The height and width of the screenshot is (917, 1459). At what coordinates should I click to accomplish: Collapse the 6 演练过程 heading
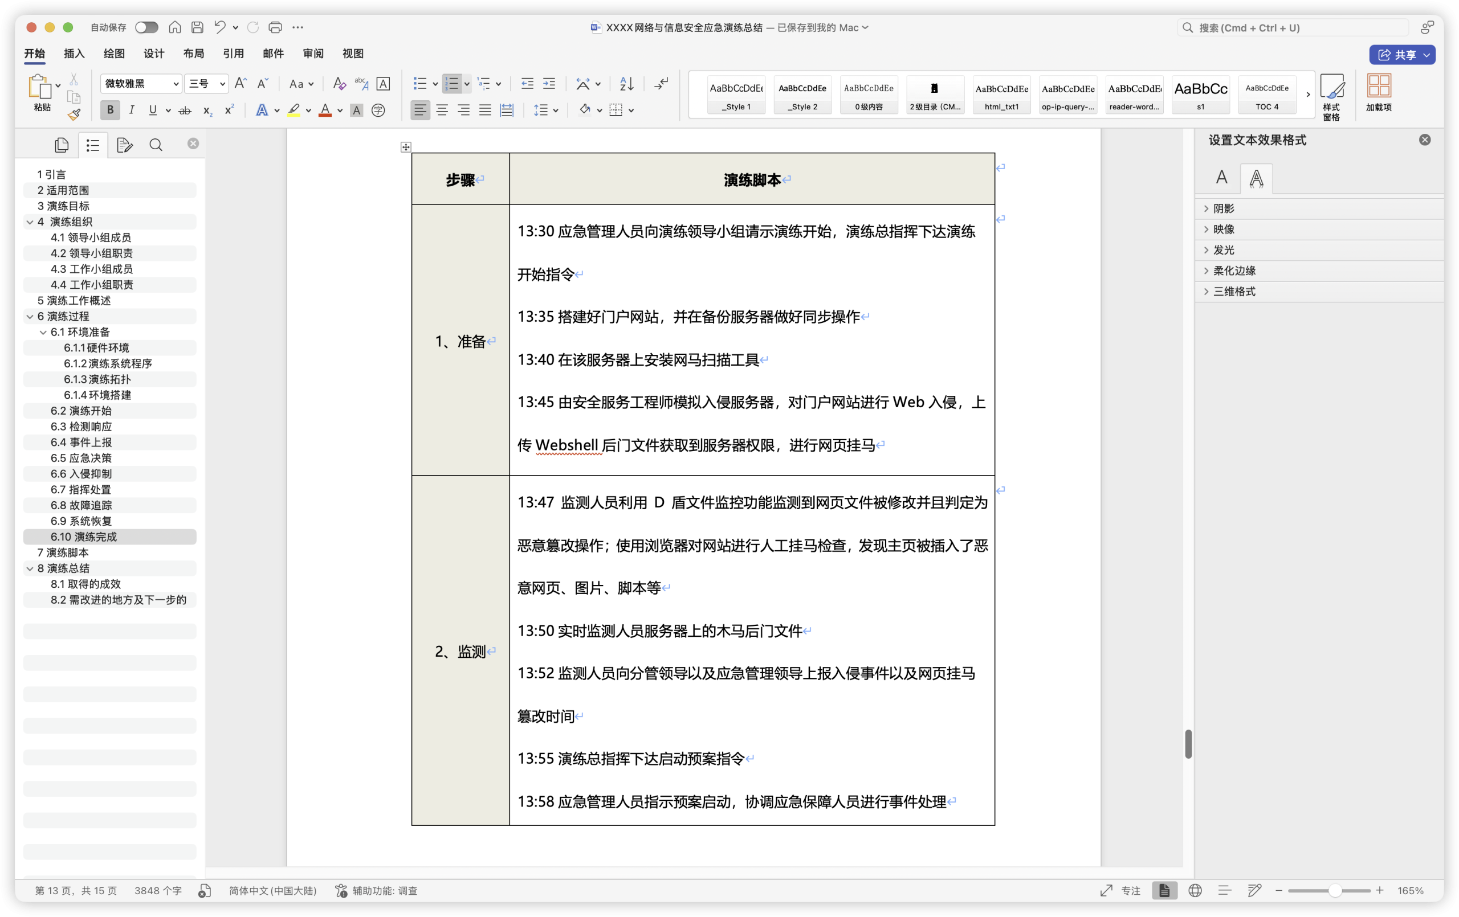coord(30,316)
